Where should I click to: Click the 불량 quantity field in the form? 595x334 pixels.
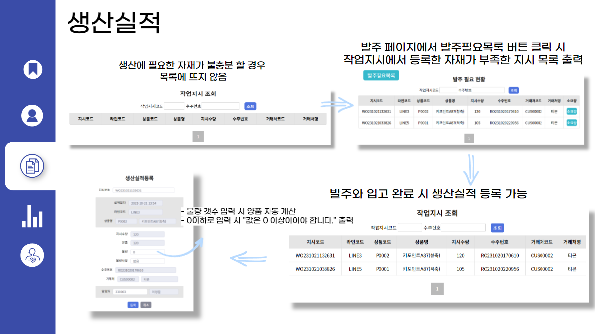point(148,251)
